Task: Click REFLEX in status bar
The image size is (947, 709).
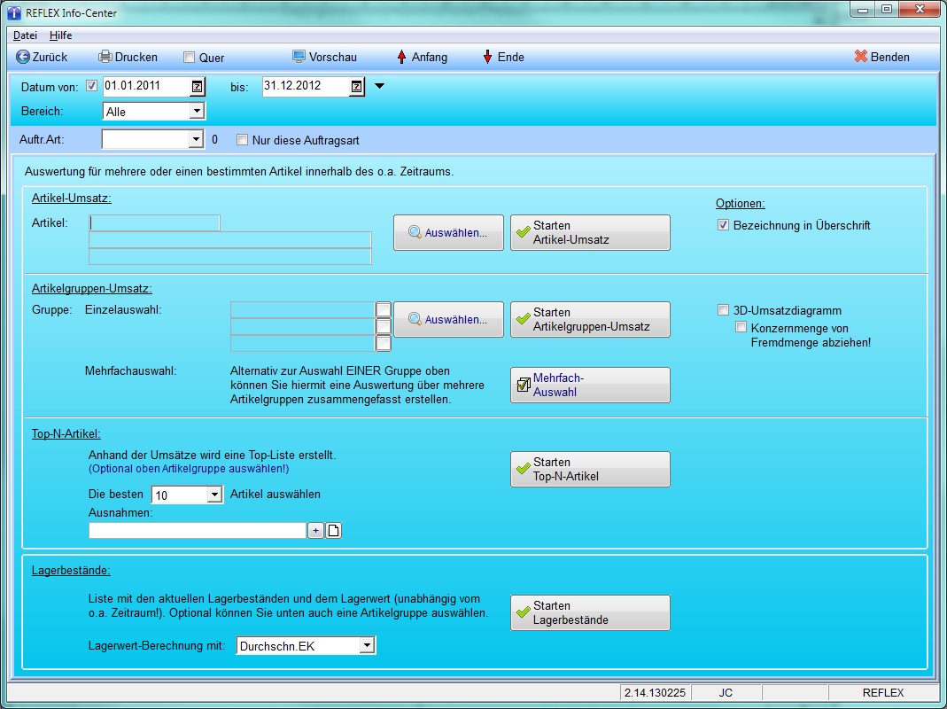Action: pyautogui.click(x=883, y=693)
